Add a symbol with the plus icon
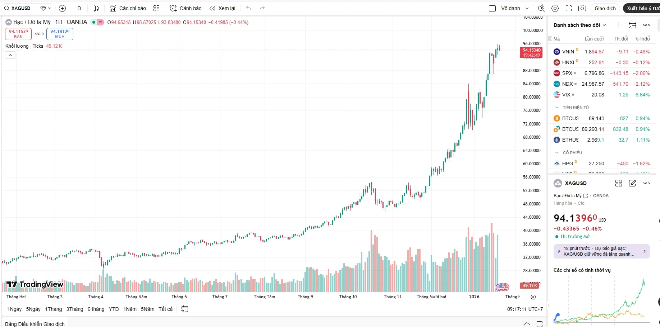 (x=62, y=8)
